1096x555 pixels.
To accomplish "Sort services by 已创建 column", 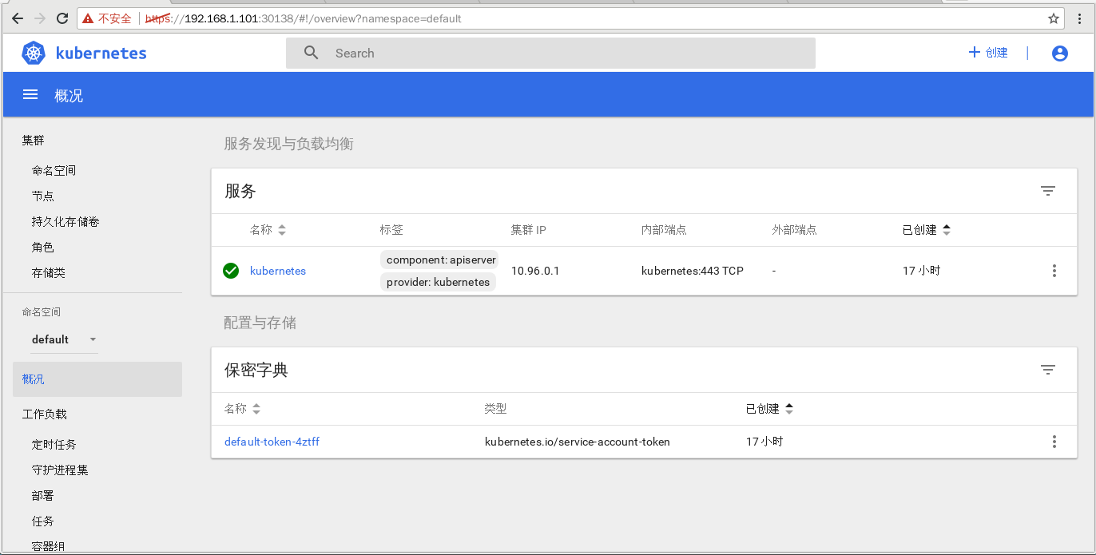I will [927, 230].
